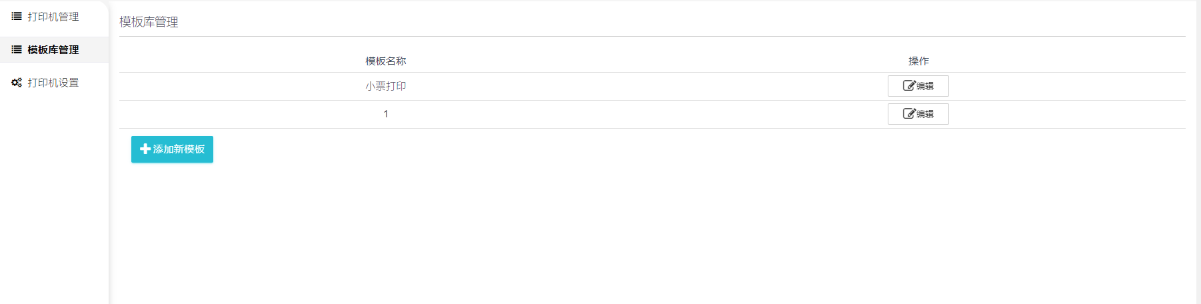Edit the template named 1
The height and width of the screenshot is (304, 1201).
point(918,114)
